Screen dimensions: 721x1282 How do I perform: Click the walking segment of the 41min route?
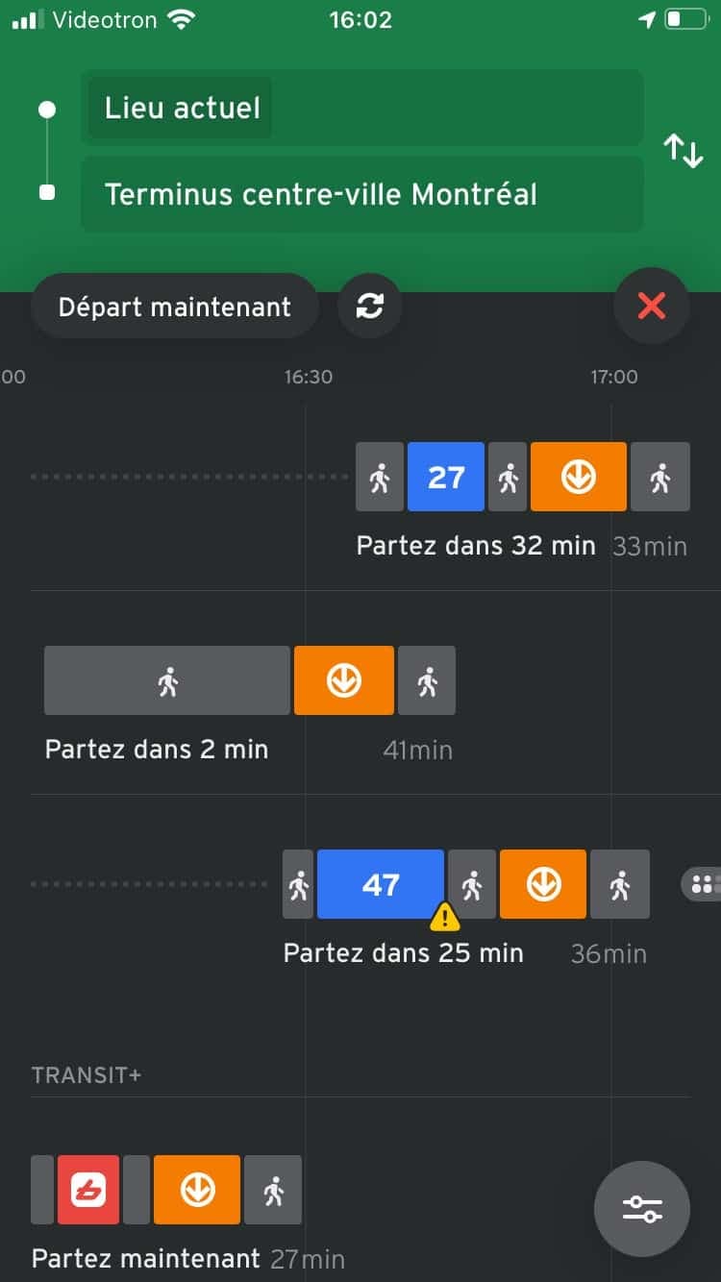[165, 679]
